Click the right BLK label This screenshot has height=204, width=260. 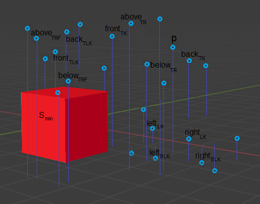(208, 157)
